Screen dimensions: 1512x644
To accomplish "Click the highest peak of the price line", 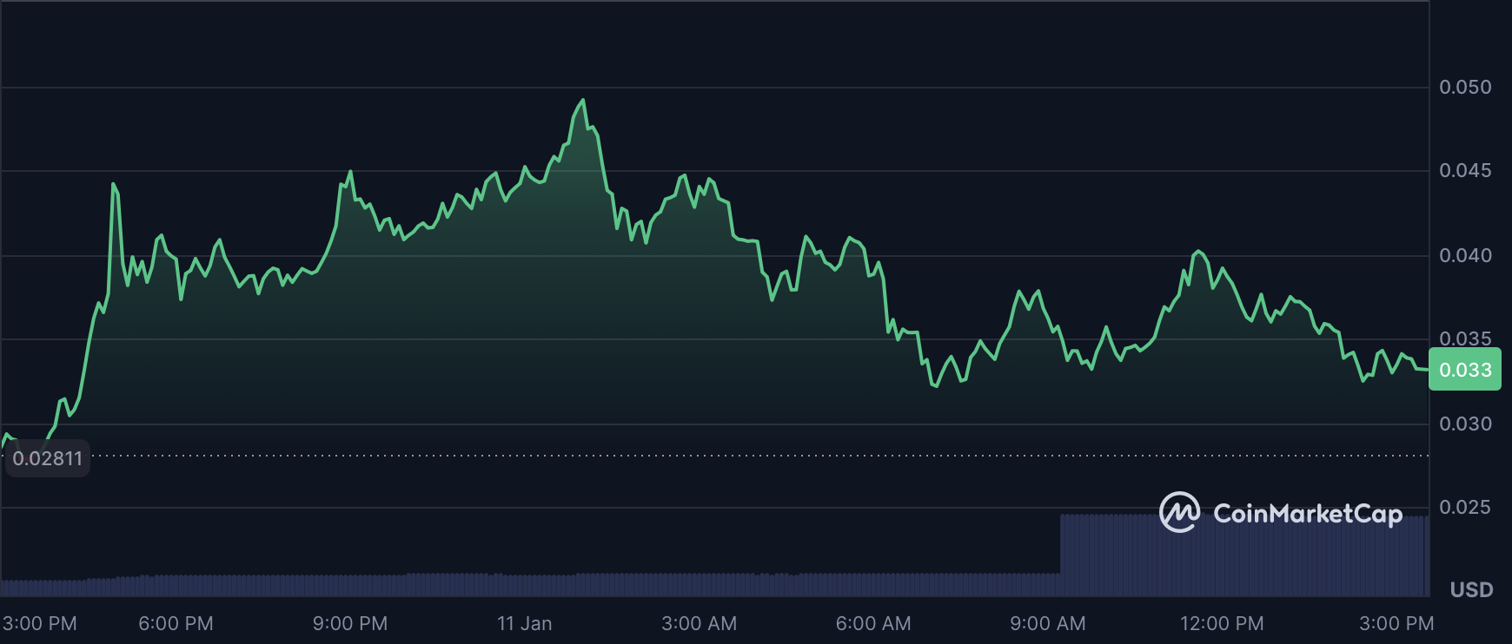I will (583, 100).
